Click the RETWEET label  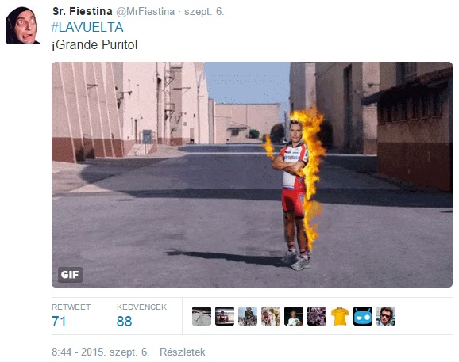pyautogui.click(x=71, y=307)
